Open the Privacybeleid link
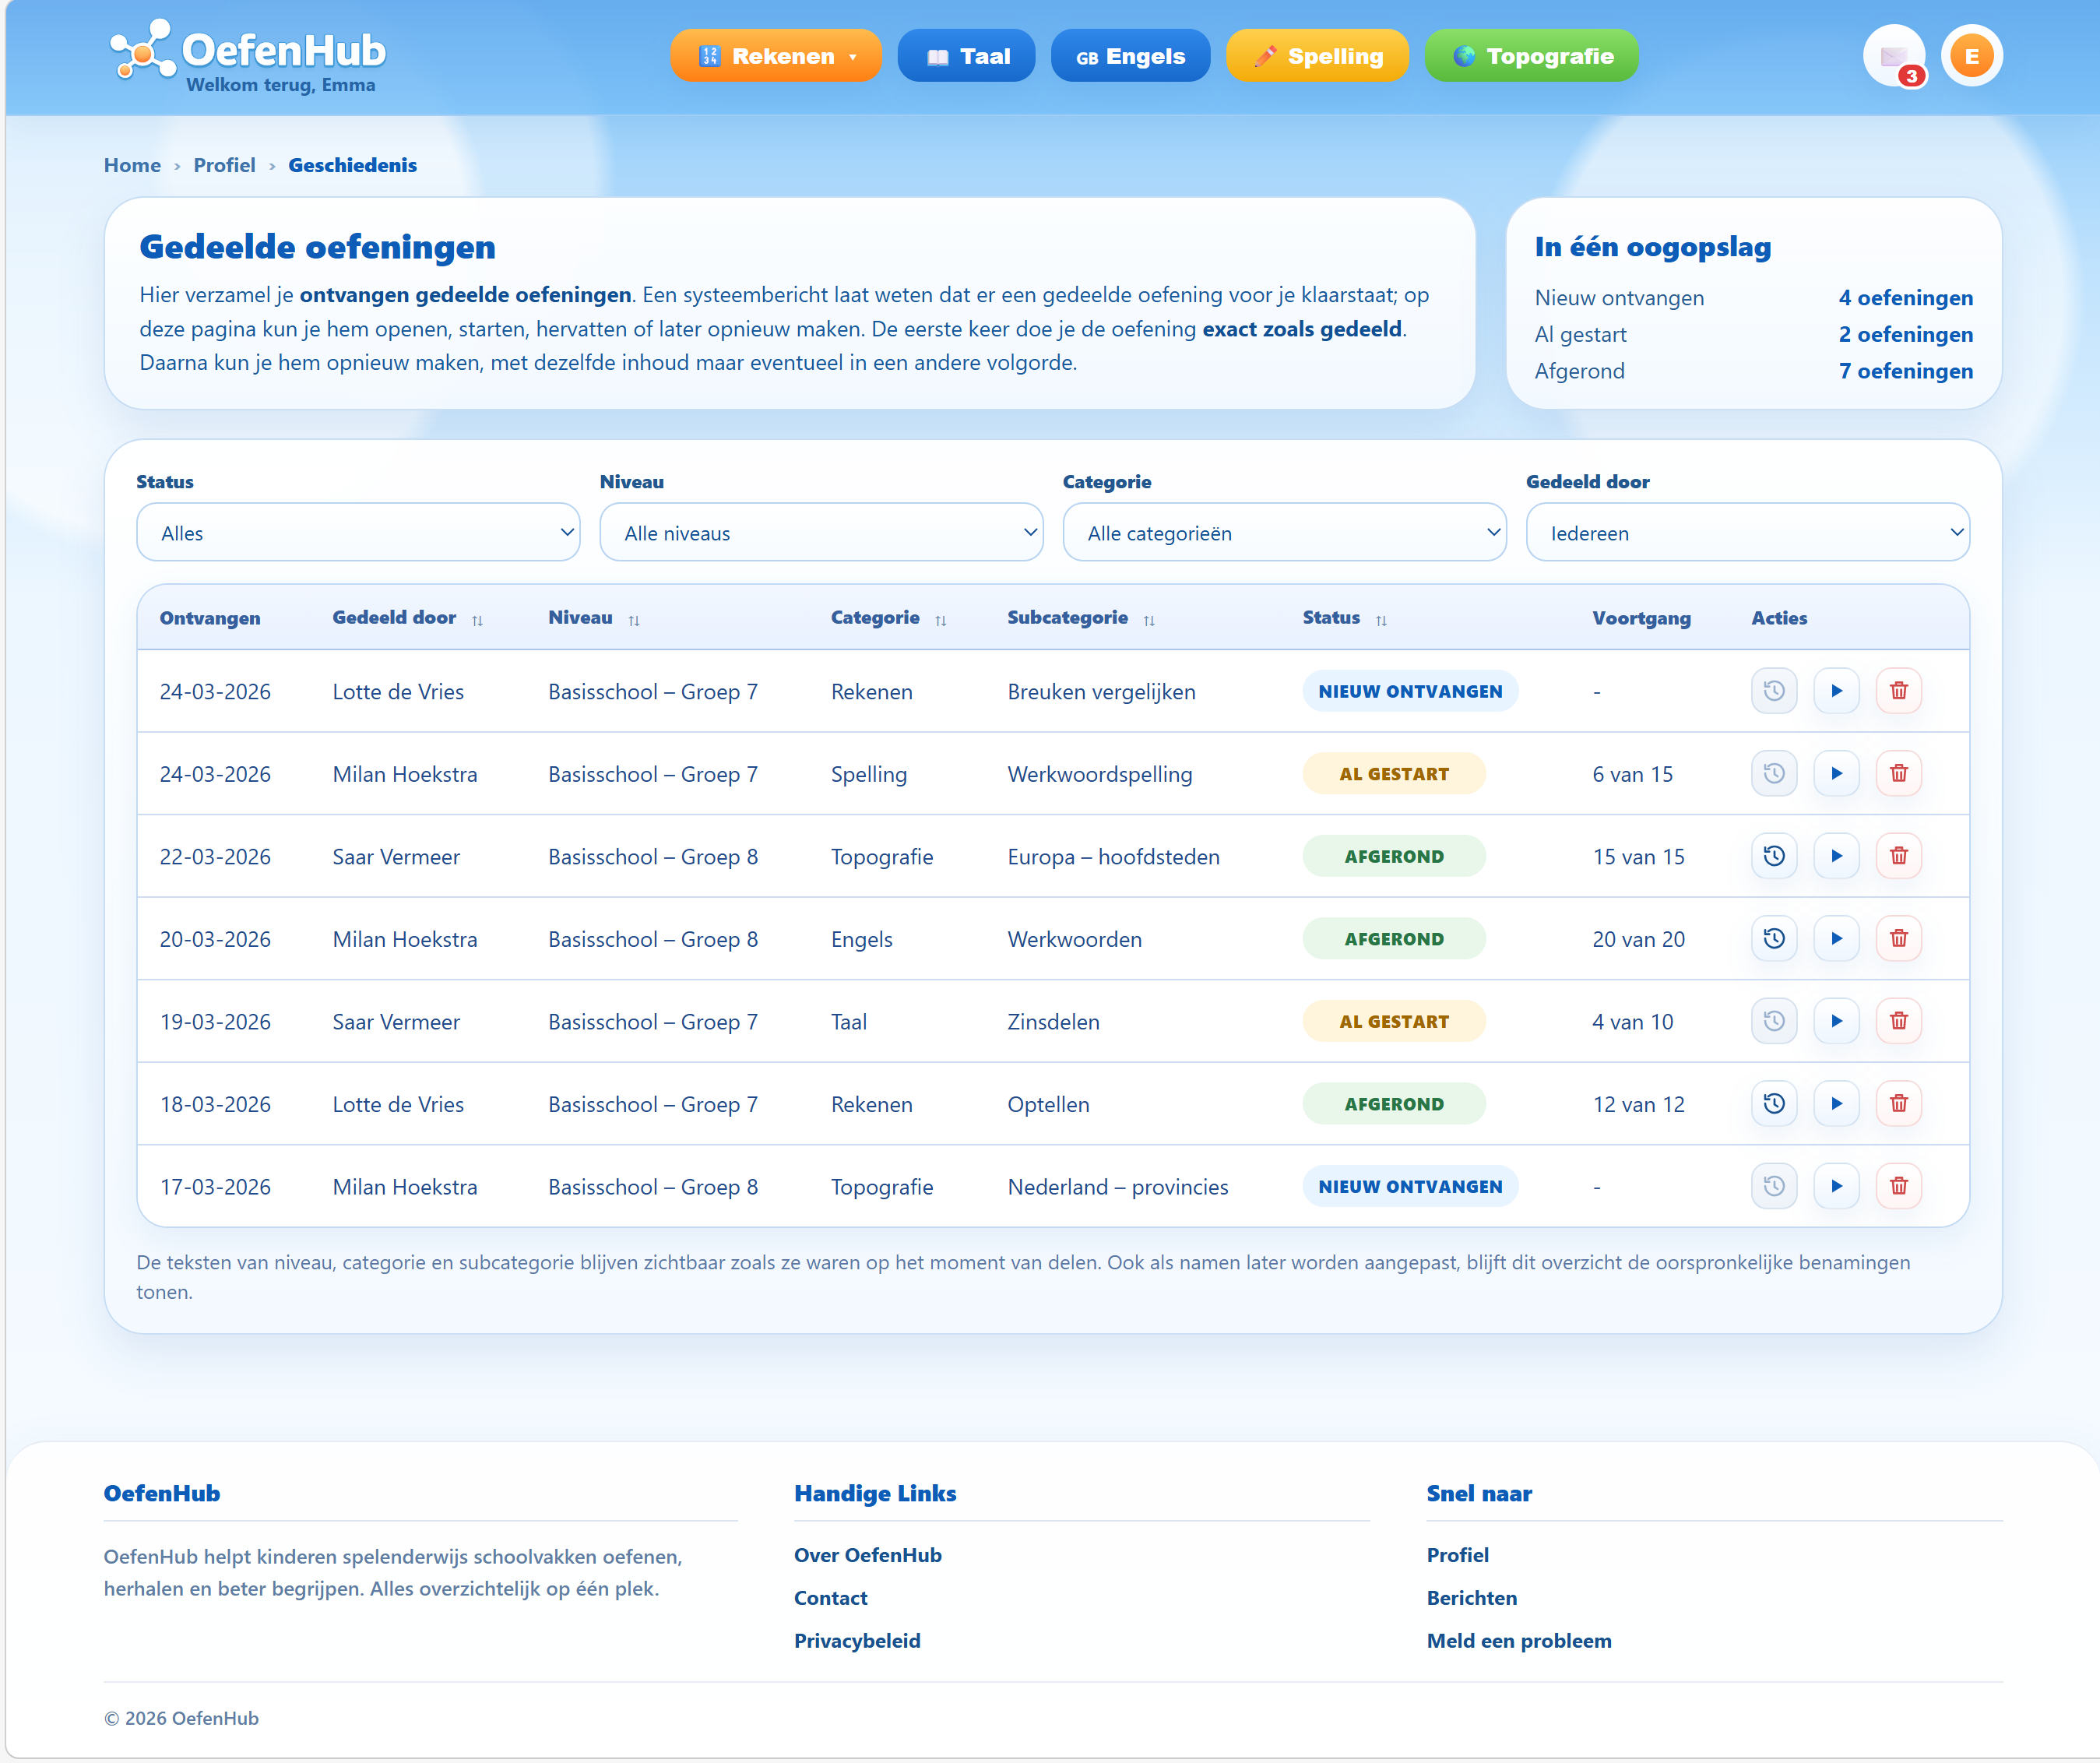Screen dimensions: 2100x1763 pos(857,1641)
